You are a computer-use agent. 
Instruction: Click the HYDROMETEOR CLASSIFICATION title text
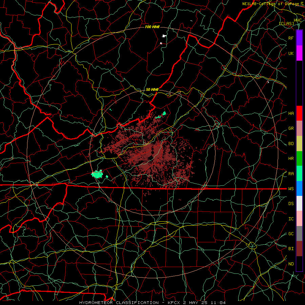[x=119, y=303]
